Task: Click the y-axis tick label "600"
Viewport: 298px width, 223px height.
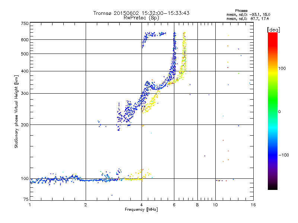Action: (25, 40)
